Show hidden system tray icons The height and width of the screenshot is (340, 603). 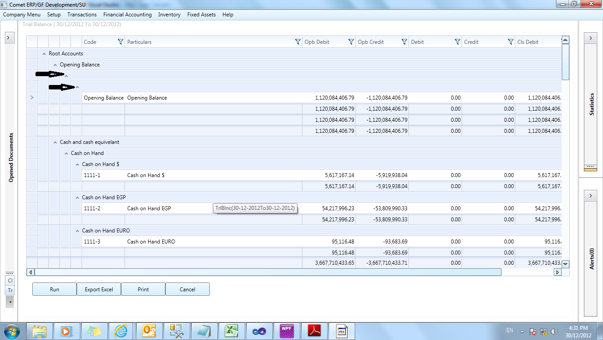click(522, 331)
